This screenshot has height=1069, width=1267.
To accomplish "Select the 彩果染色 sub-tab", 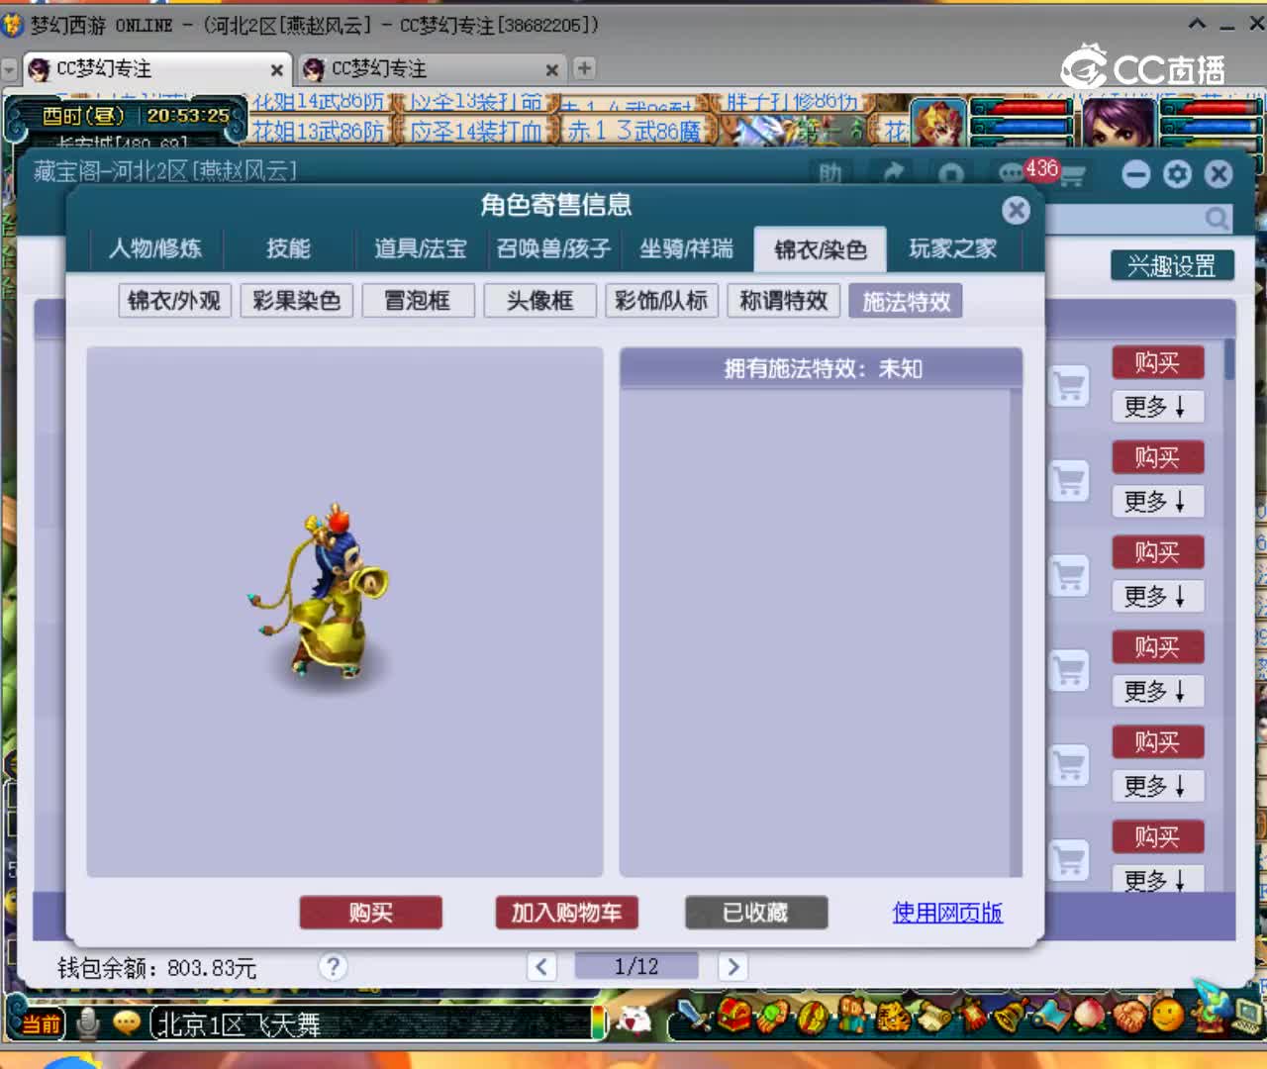I will tap(296, 300).
